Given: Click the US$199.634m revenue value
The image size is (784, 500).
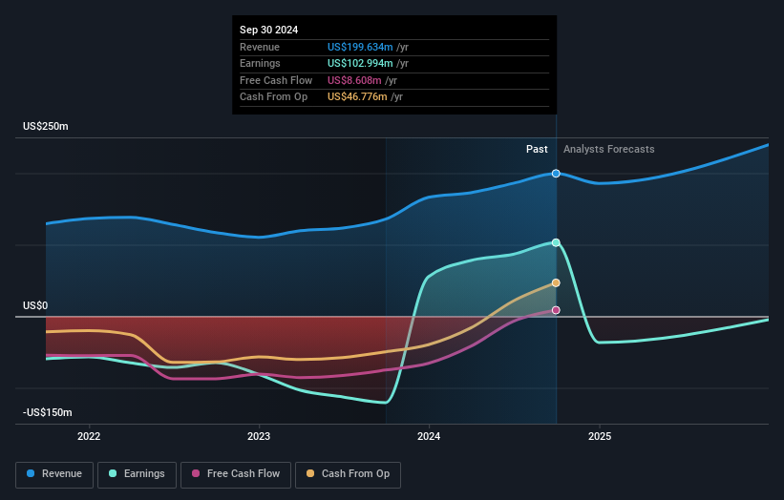Looking at the screenshot, I should tap(360, 47).
